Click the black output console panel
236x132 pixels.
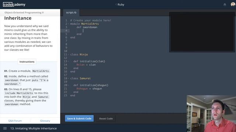coord(202,32)
